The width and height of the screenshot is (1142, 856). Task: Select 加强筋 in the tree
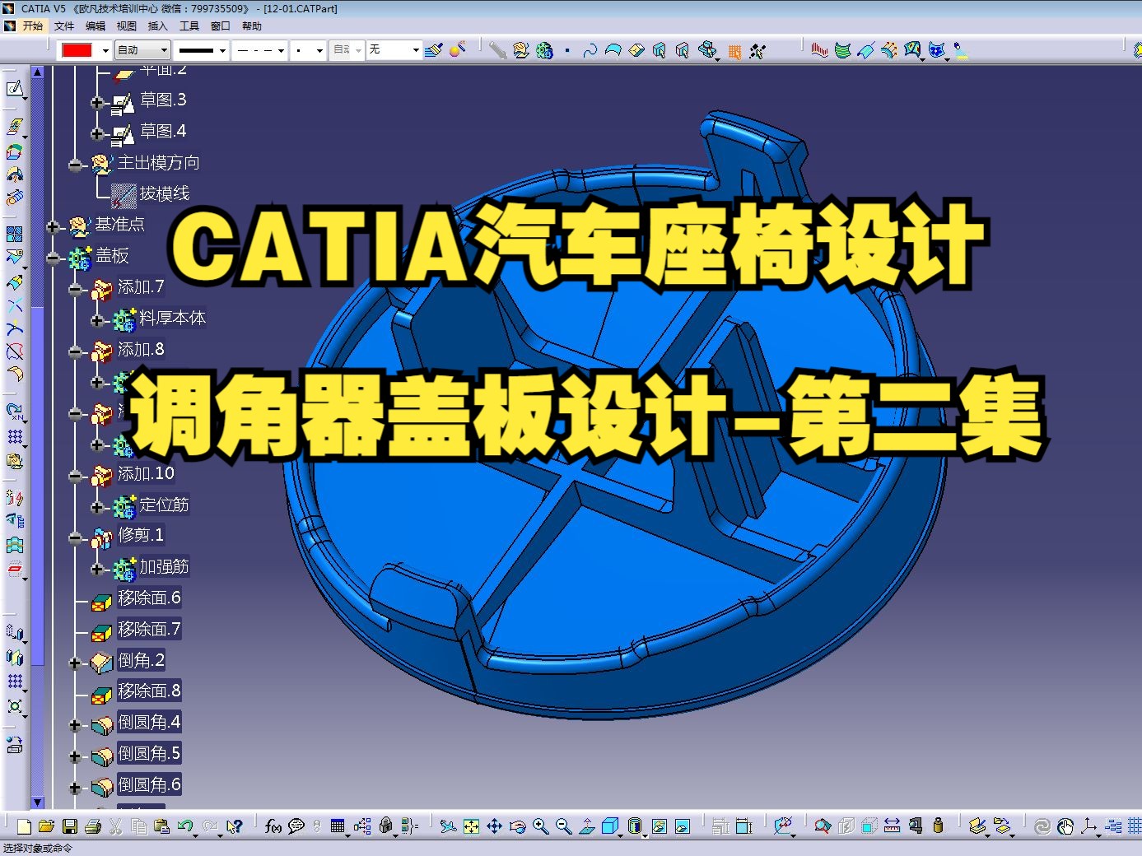coord(164,566)
